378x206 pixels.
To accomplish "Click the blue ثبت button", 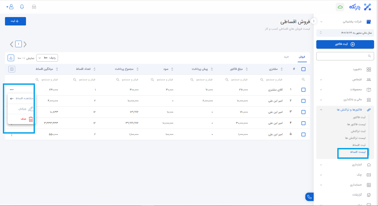I will click(x=15, y=21).
